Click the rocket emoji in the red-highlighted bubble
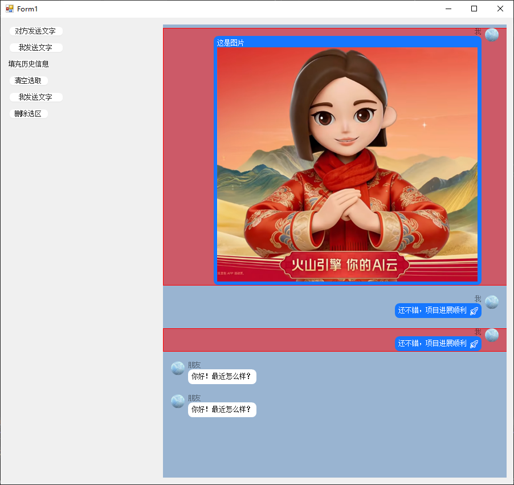The image size is (514, 485). pyautogui.click(x=474, y=344)
